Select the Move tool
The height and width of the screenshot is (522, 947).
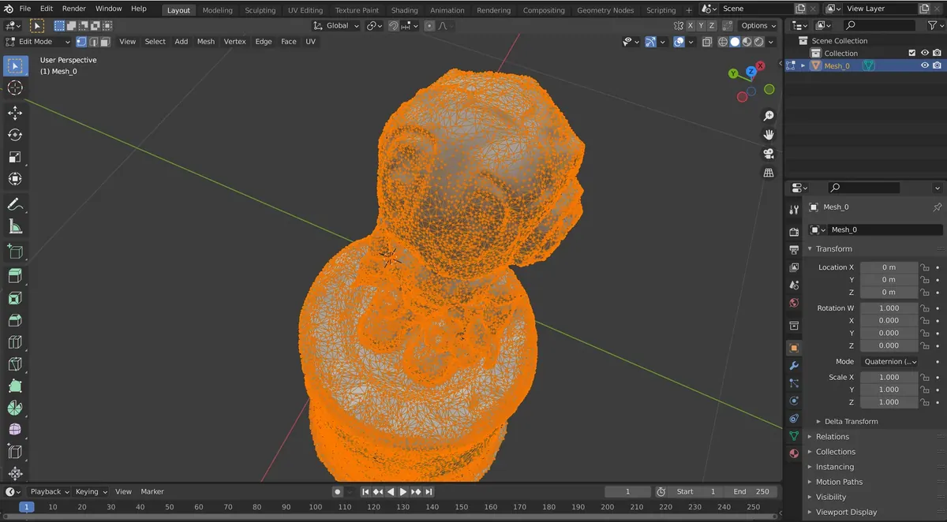point(15,113)
